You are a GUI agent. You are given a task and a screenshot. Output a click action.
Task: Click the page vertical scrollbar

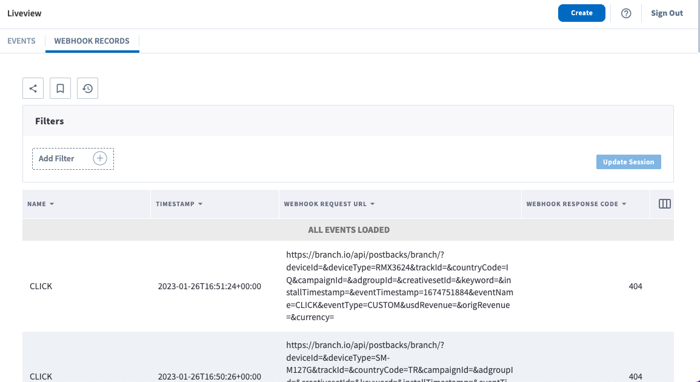pyautogui.click(x=698, y=26)
